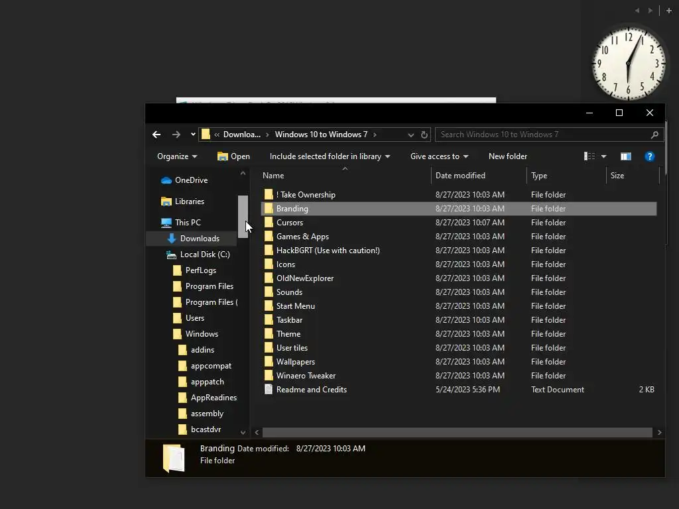Click the Theme folder name
The height and width of the screenshot is (509, 679).
coord(288,334)
